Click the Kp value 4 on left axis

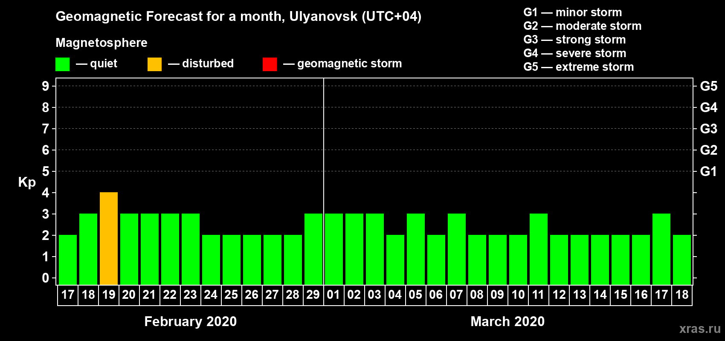point(45,193)
